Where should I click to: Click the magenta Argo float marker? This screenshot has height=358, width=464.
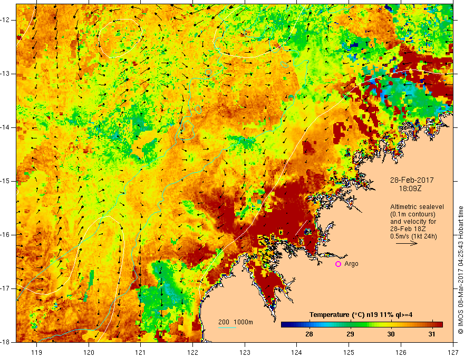click(x=338, y=264)
